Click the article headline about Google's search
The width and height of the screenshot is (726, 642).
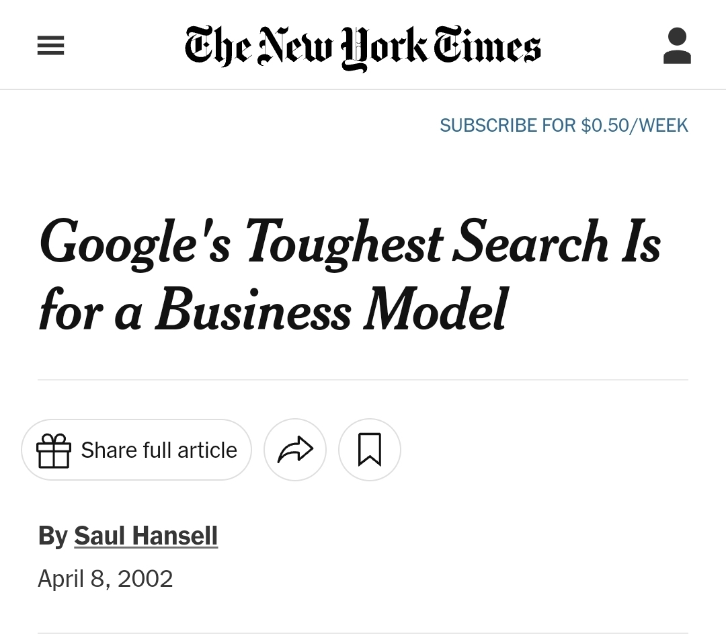click(350, 275)
